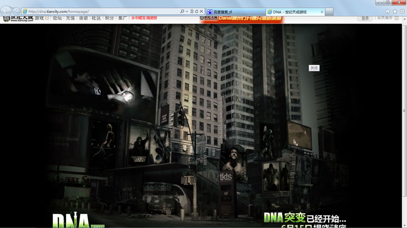Open the 活动 link on the site bar
Screen dimensions: 407x228
(83, 18)
